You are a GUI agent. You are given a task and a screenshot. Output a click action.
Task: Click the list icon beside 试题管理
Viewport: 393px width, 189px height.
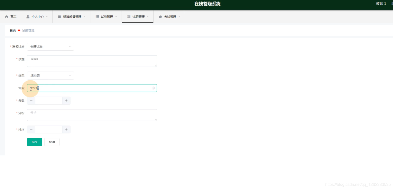coord(129,17)
